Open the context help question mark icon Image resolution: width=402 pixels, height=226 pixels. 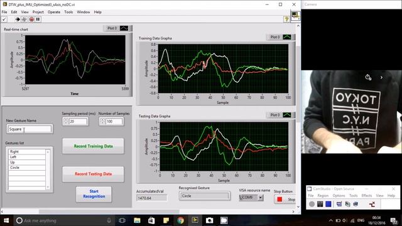286,19
